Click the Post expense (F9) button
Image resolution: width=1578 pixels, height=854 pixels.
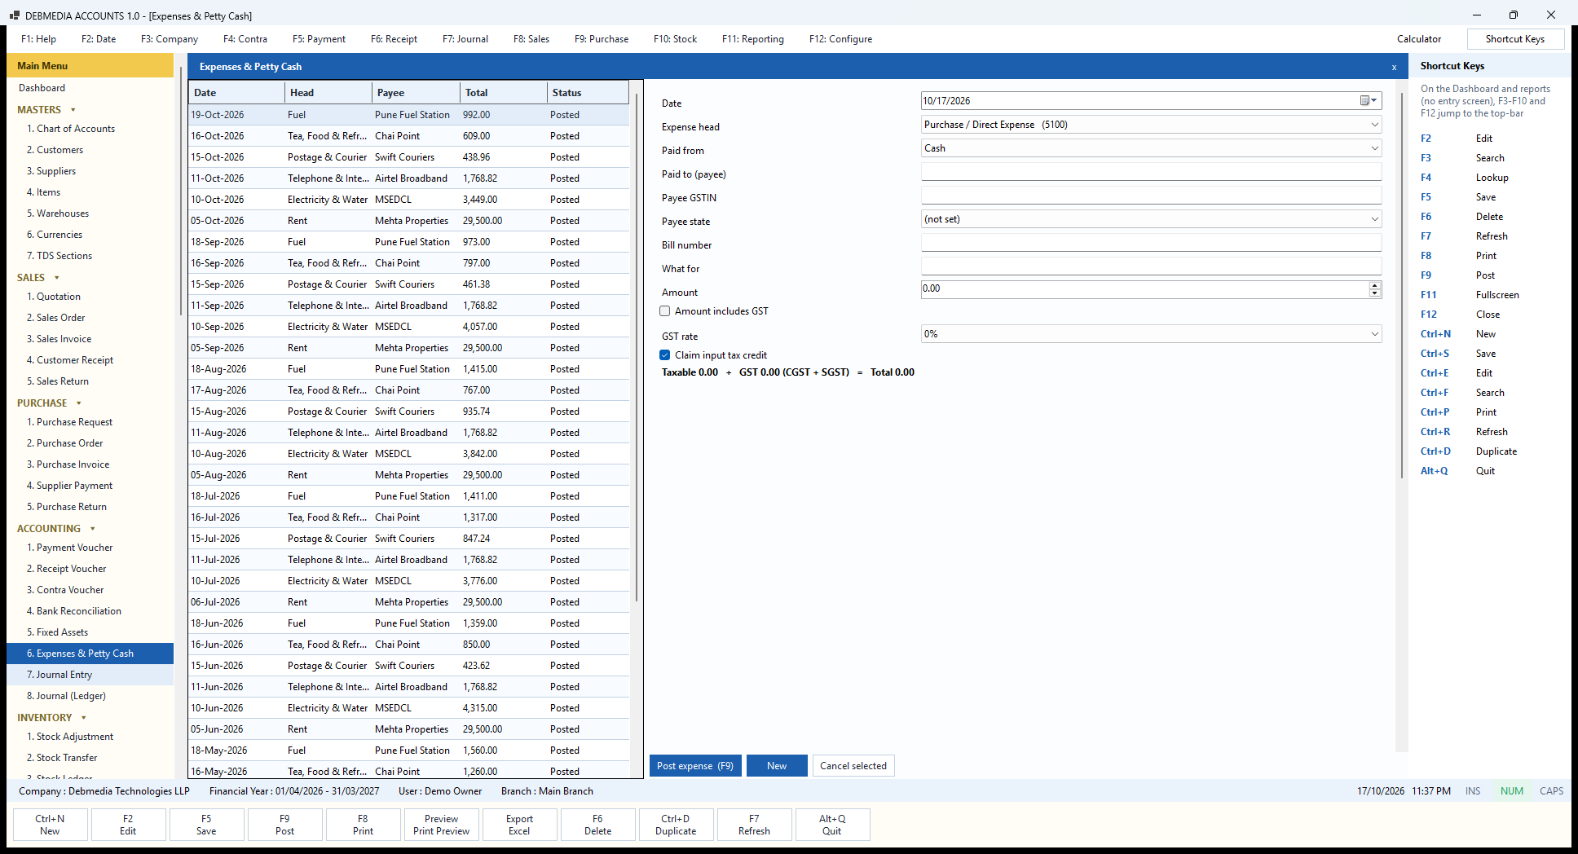tap(695, 766)
